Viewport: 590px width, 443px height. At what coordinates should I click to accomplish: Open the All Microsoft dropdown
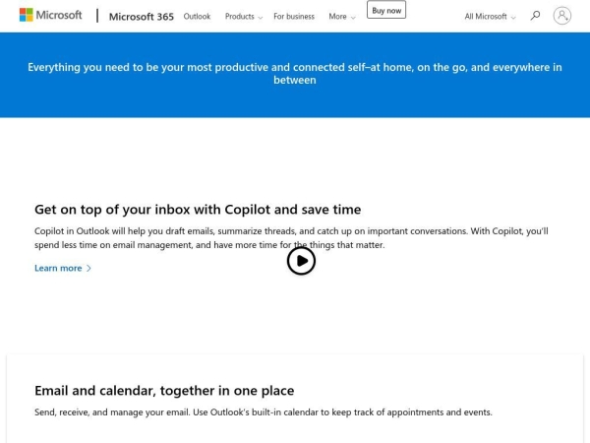tap(490, 17)
